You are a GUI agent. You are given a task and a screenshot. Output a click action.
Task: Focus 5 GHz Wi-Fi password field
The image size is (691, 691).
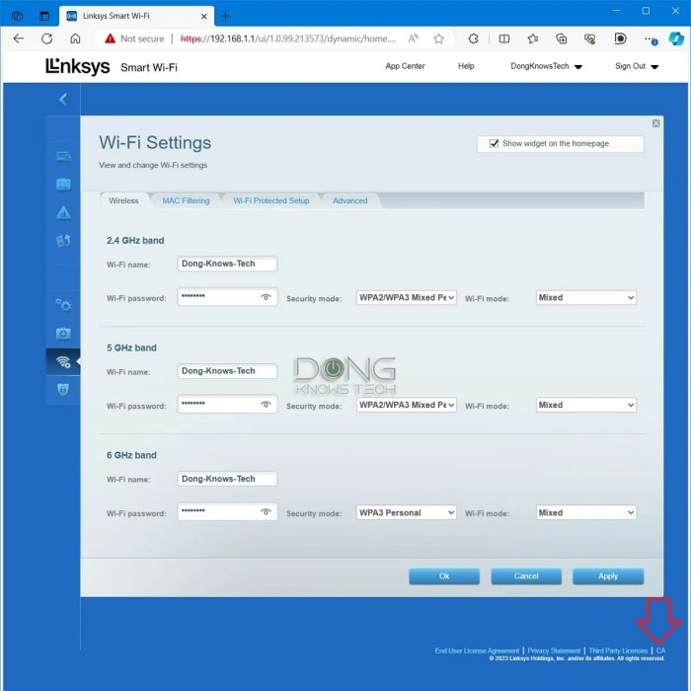(227, 404)
